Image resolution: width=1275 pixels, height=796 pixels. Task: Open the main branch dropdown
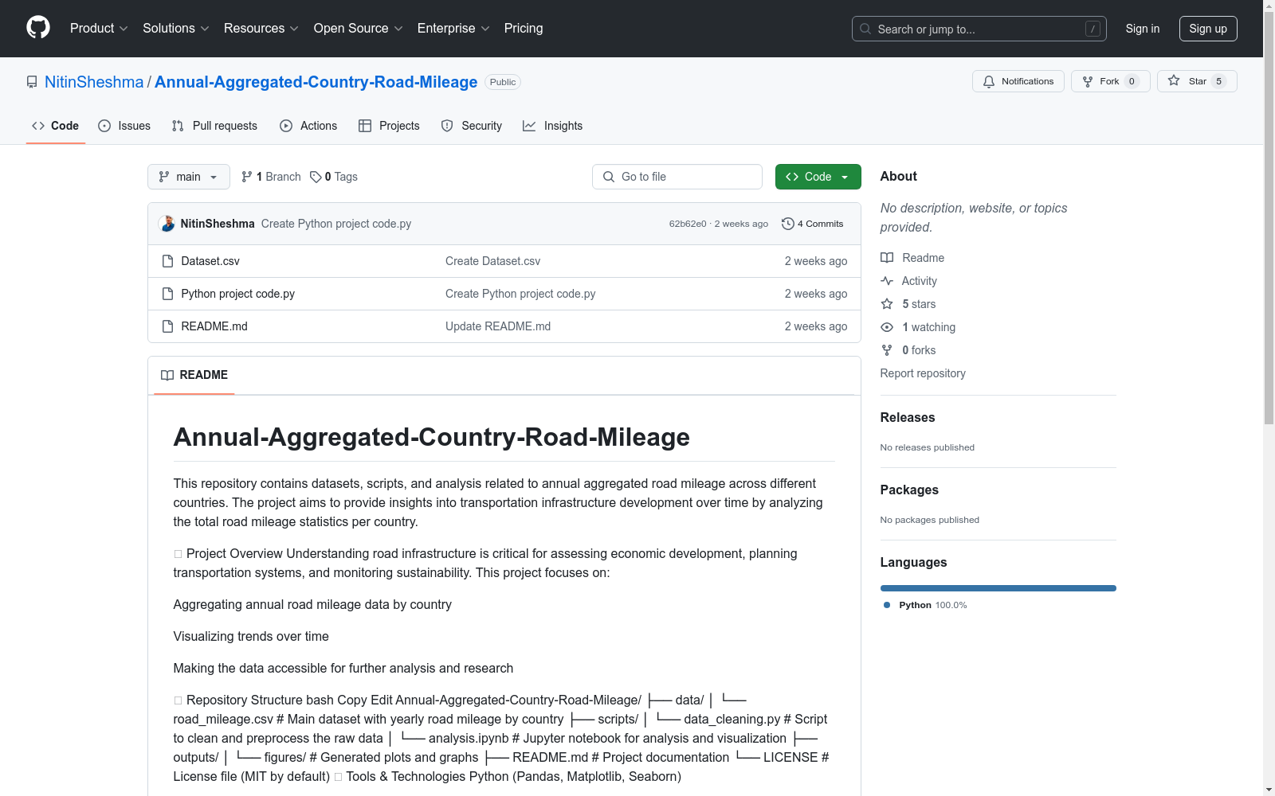point(189,177)
